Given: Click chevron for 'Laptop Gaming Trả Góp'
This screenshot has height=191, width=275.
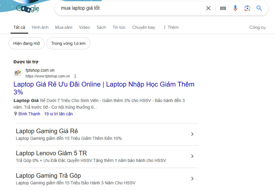Looking at the screenshot, I should click(192, 179).
